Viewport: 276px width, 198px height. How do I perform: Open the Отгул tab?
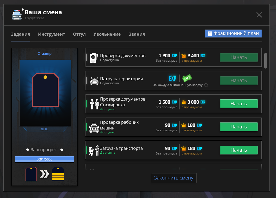coord(79,34)
